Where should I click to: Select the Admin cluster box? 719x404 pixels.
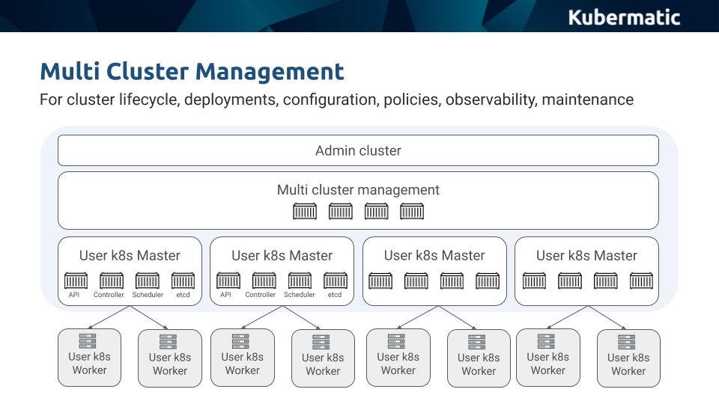click(358, 150)
